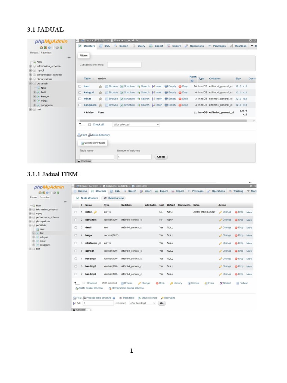Expand performance_schema in the 3.1 JADUAL sidebar

(x=31, y=75)
